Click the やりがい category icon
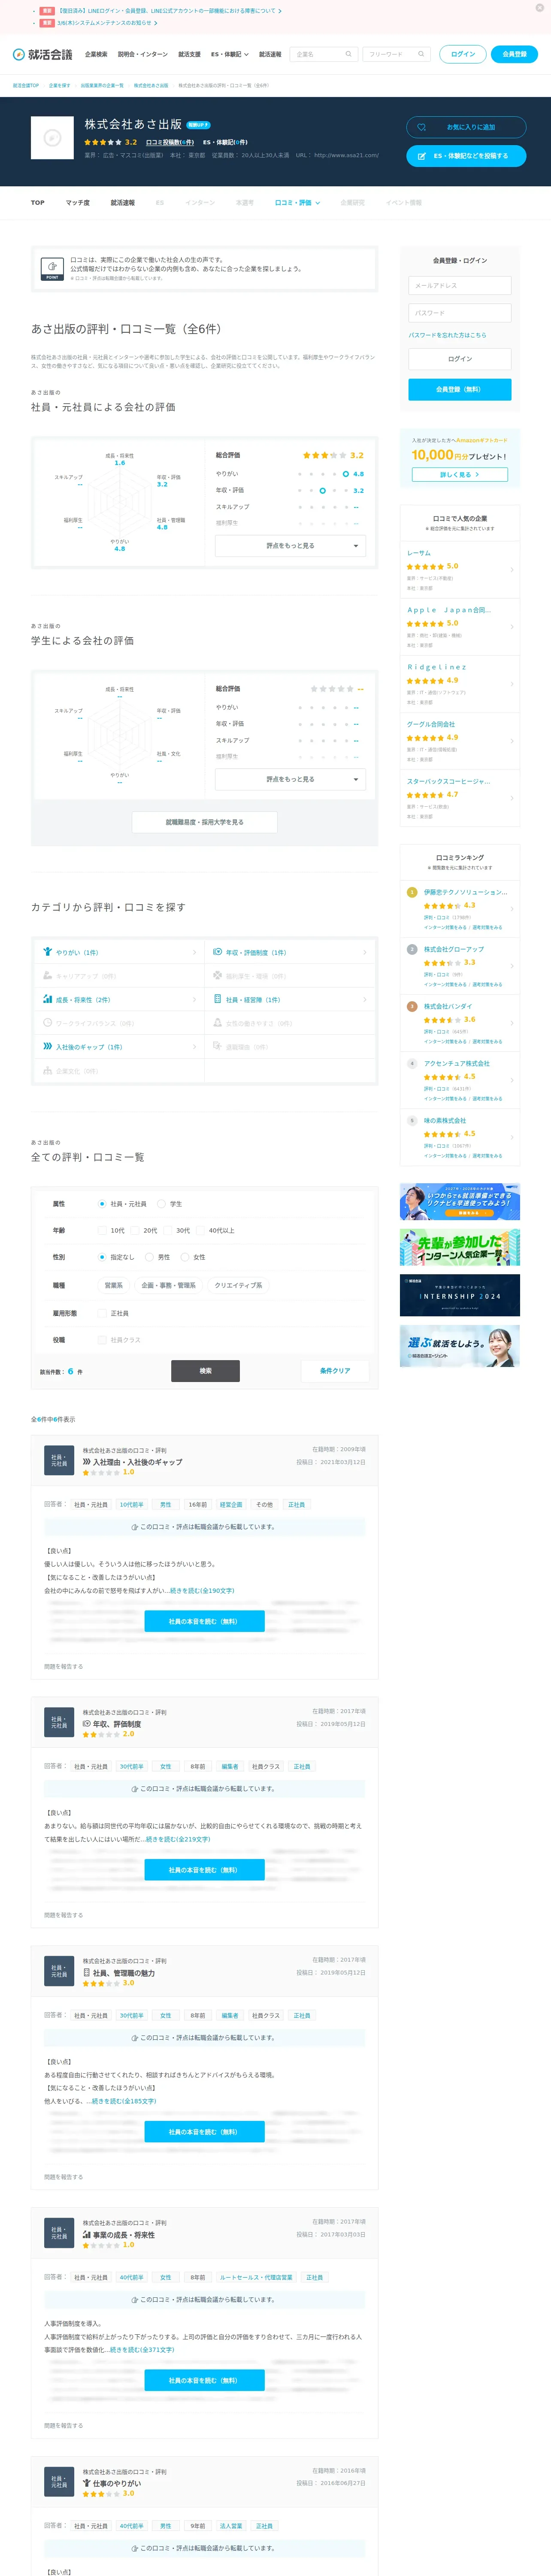The image size is (551, 2576). point(47,952)
